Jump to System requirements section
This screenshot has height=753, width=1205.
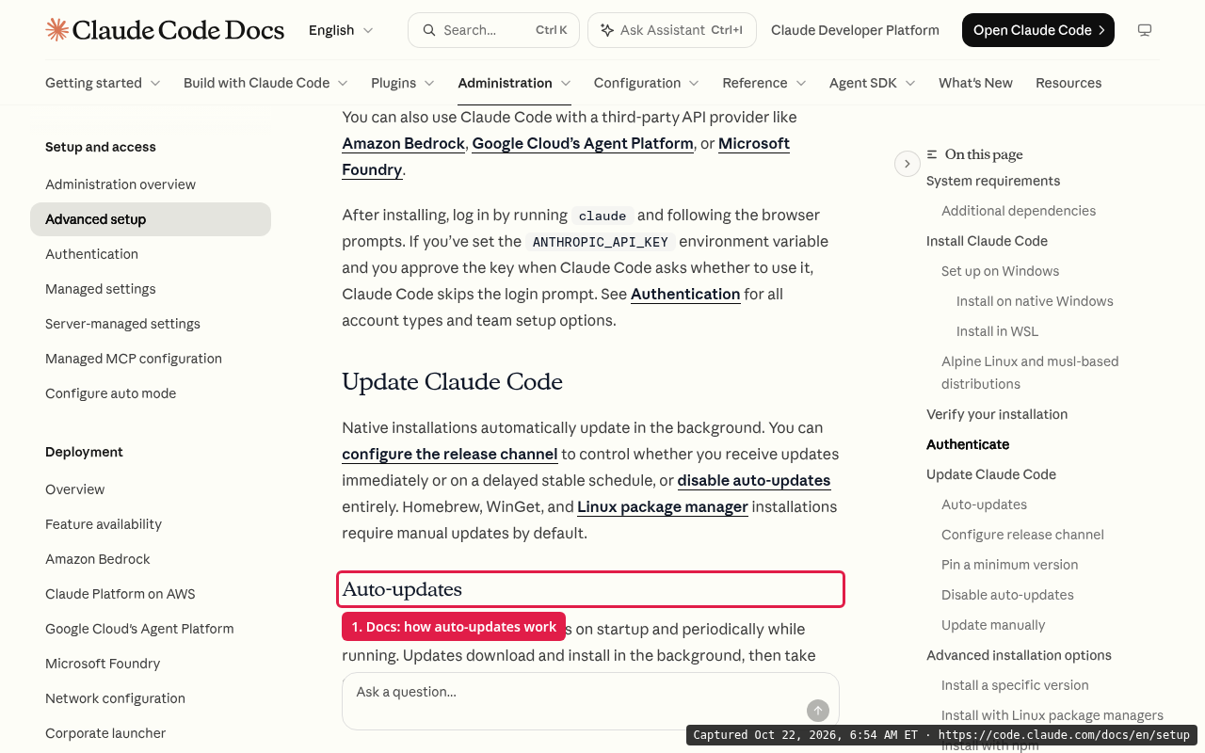[x=993, y=181]
